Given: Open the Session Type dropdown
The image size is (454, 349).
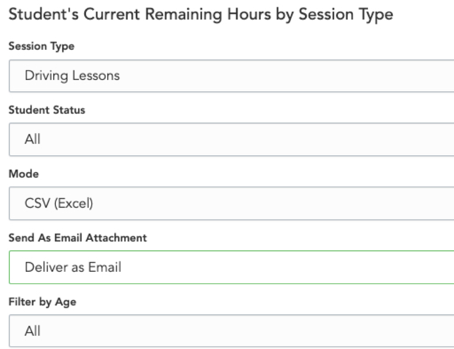Looking at the screenshot, I should coord(232,76).
